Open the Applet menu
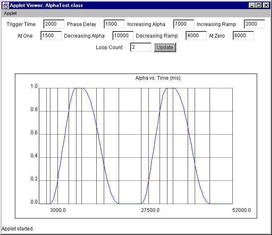Image resolution: width=272 pixels, height=235 pixels. click(x=10, y=13)
